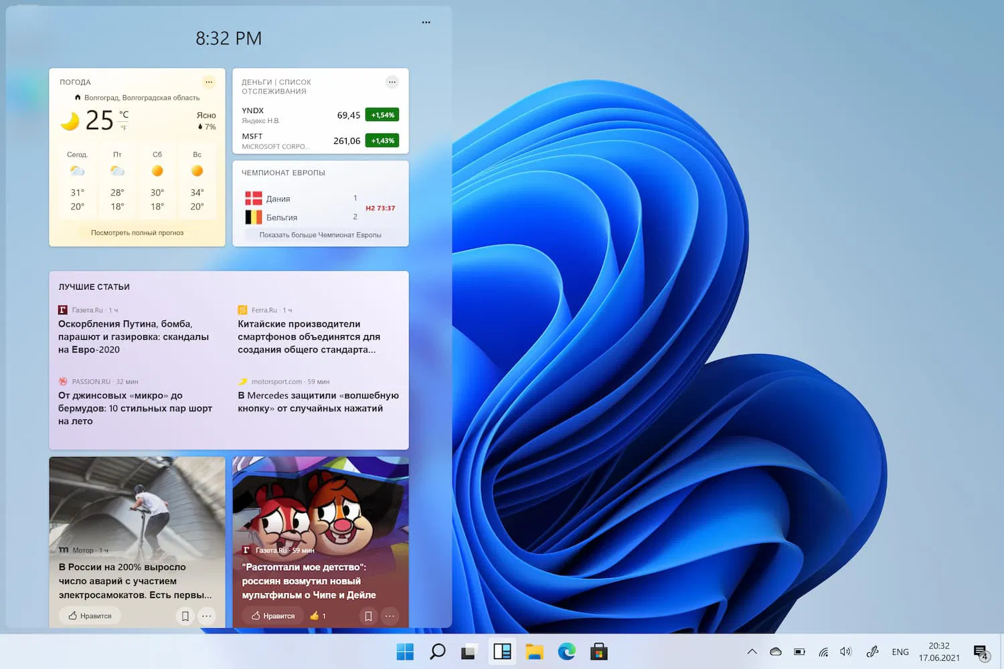Viewport: 1004px width, 669px height.
Task: Open Microsoft Store from the taskbar
Action: [x=599, y=652]
